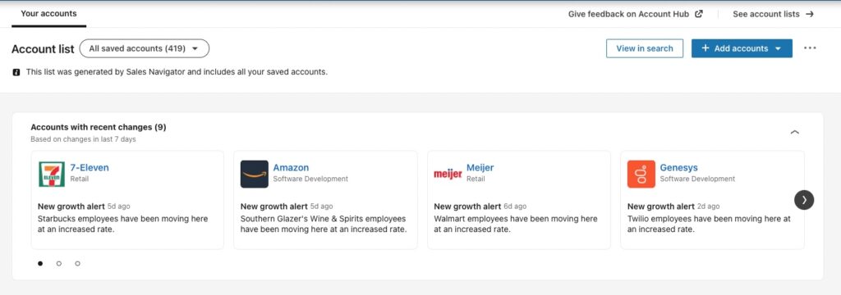841x295 pixels.
Task: Select the second carousel page dot
Action: [59, 263]
